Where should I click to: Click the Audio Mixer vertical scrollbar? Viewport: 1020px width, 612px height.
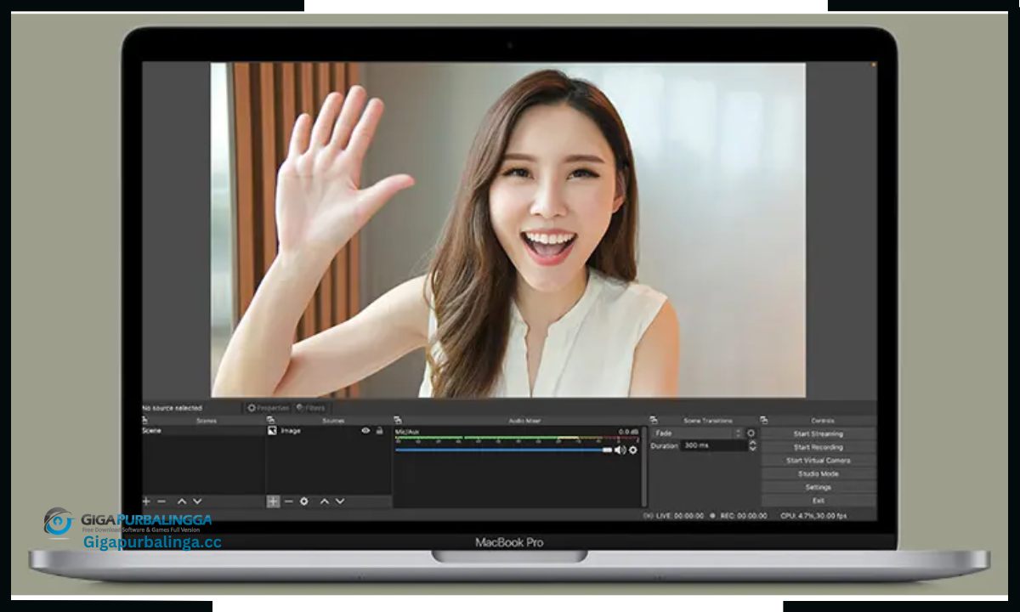(x=644, y=467)
